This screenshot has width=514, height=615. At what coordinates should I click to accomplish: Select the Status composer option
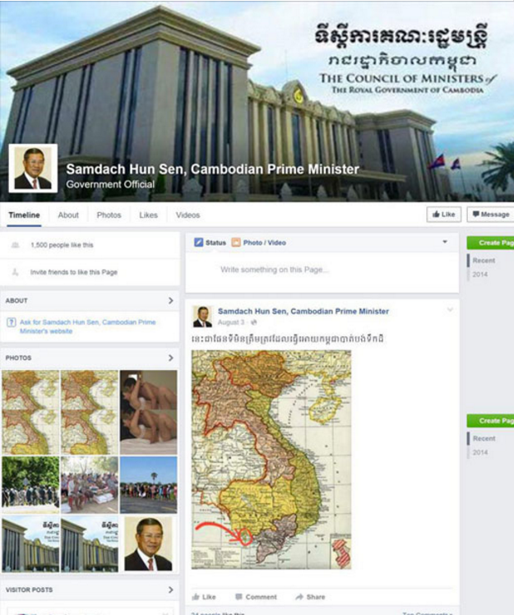point(211,243)
